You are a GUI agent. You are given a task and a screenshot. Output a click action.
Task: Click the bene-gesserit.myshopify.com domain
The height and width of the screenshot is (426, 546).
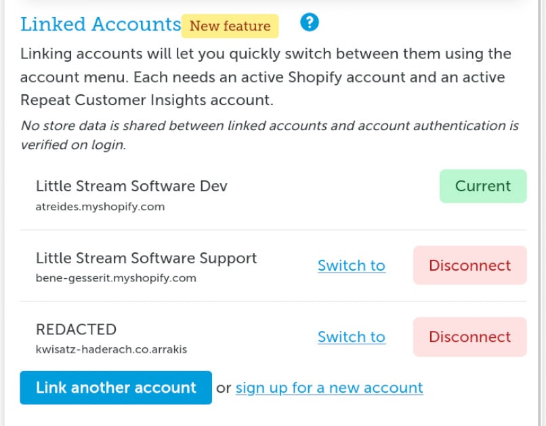tap(115, 277)
